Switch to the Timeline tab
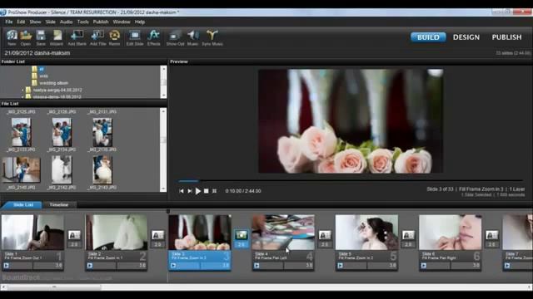 (59, 205)
